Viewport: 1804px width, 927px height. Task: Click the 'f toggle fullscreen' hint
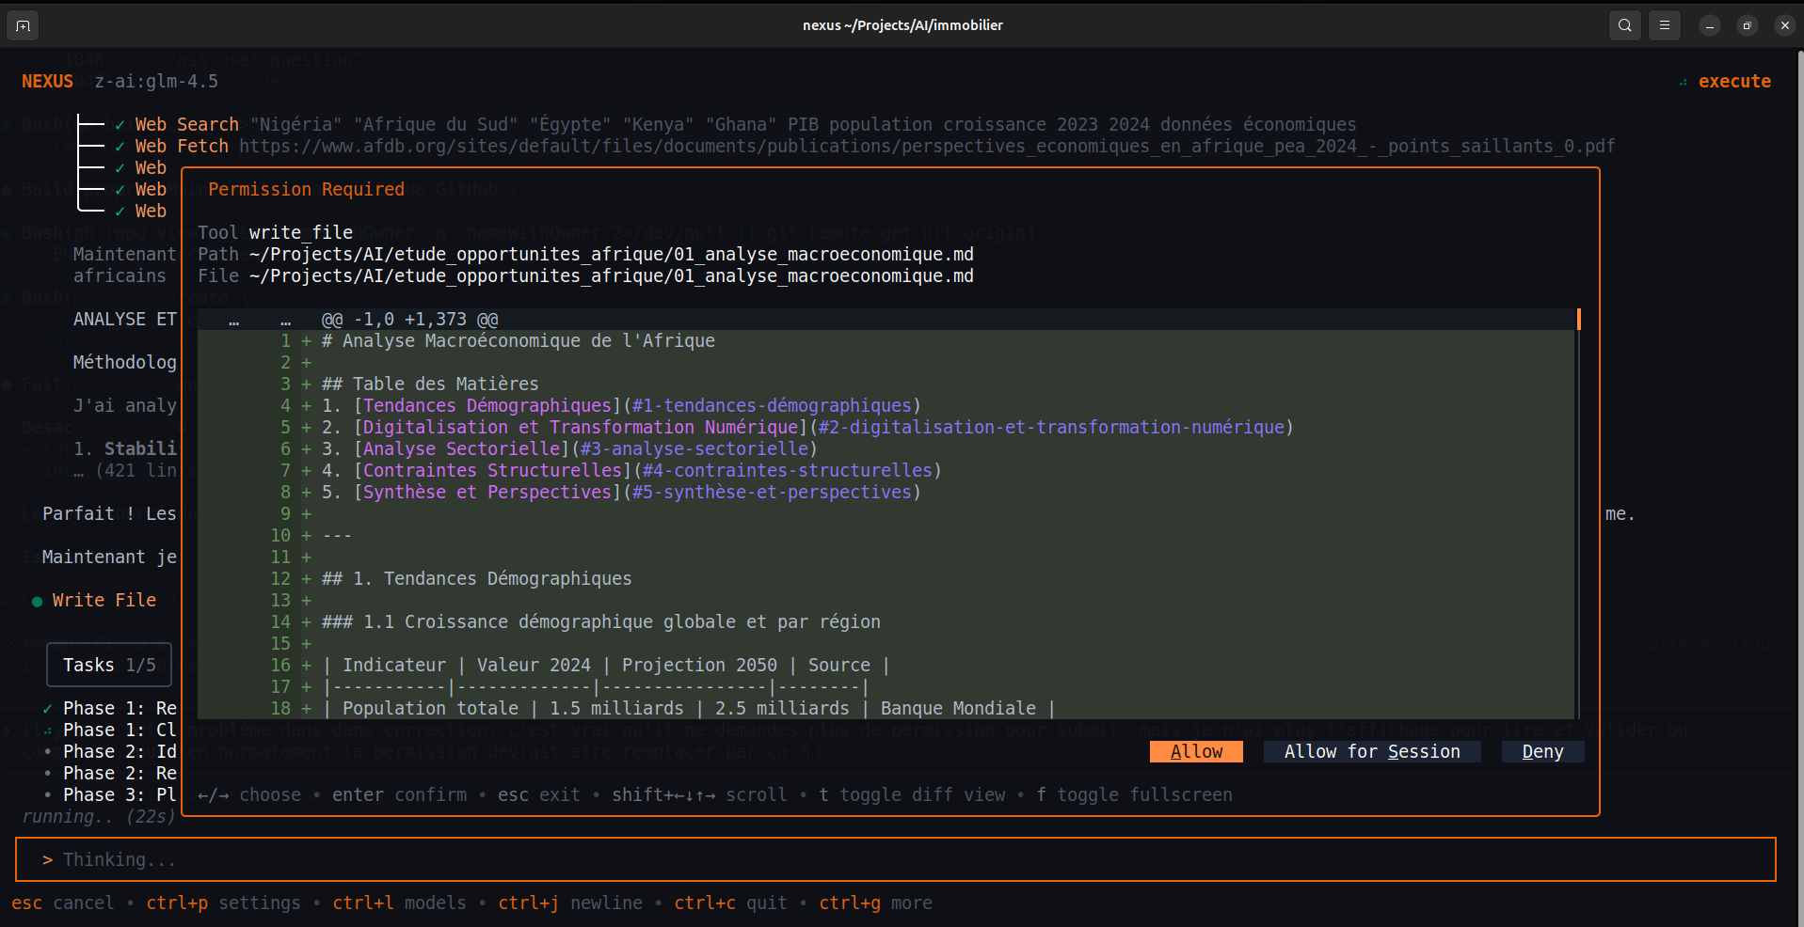(1134, 795)
